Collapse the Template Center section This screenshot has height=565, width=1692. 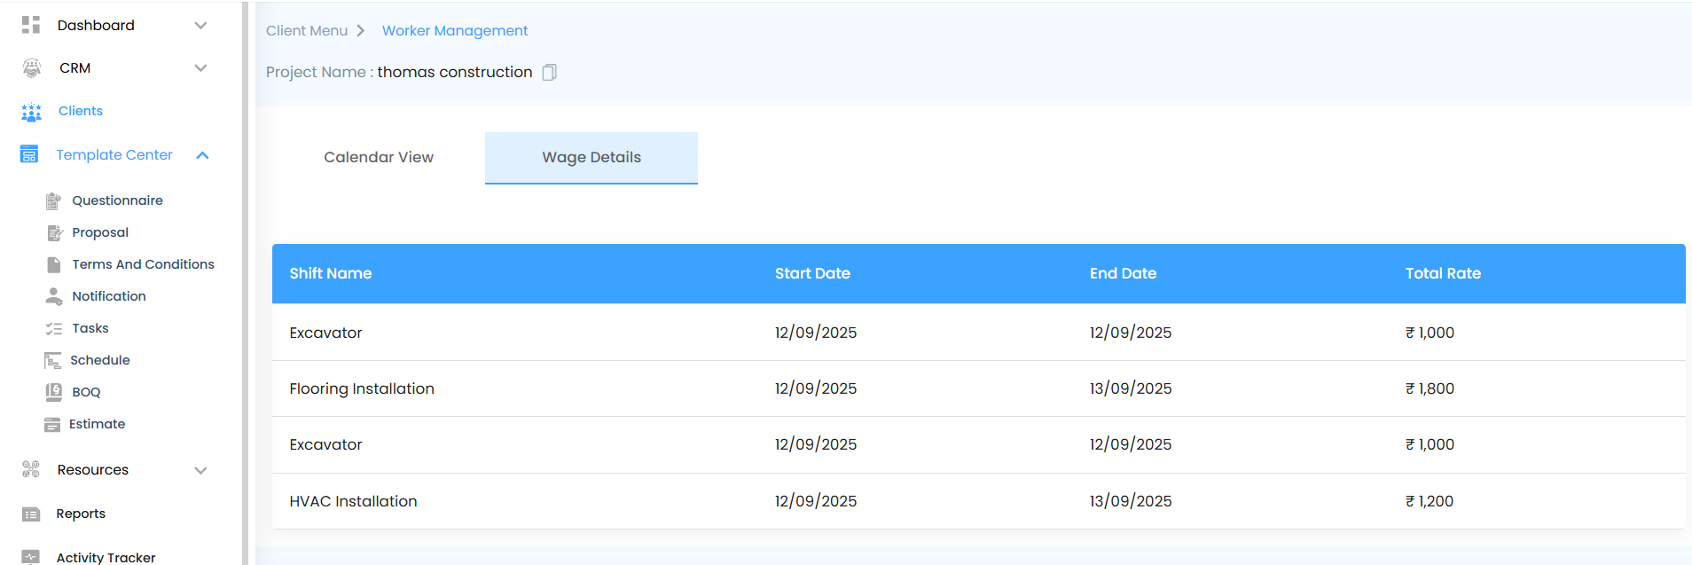(x=202, y=155)
